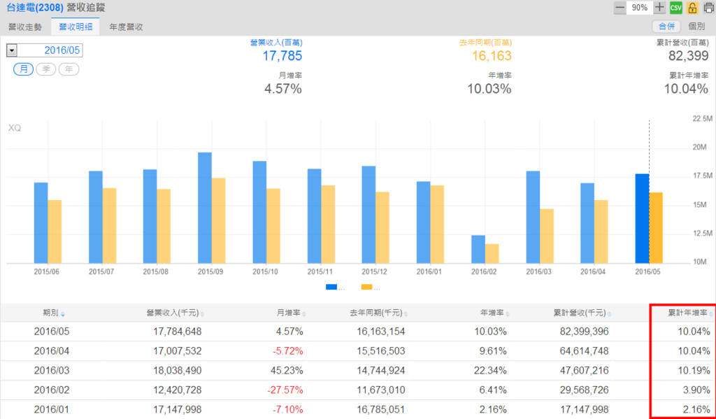Sort by the 期別 column header
This screenshot has height=419, width=716.
tap(54, 313)
